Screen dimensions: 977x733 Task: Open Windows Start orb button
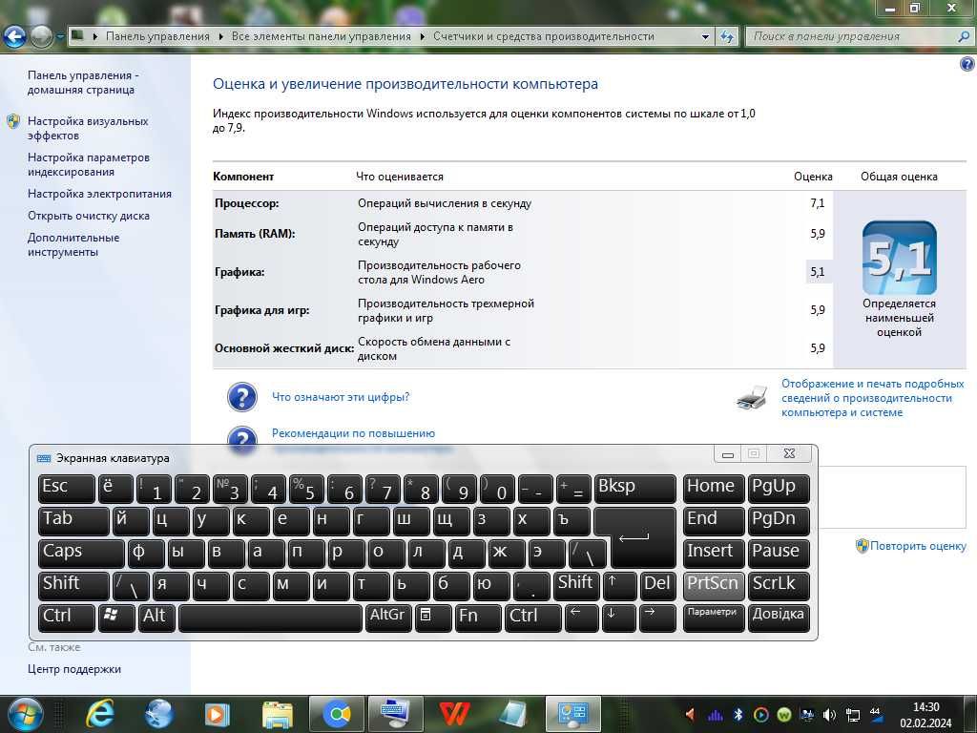coord(25,714)
